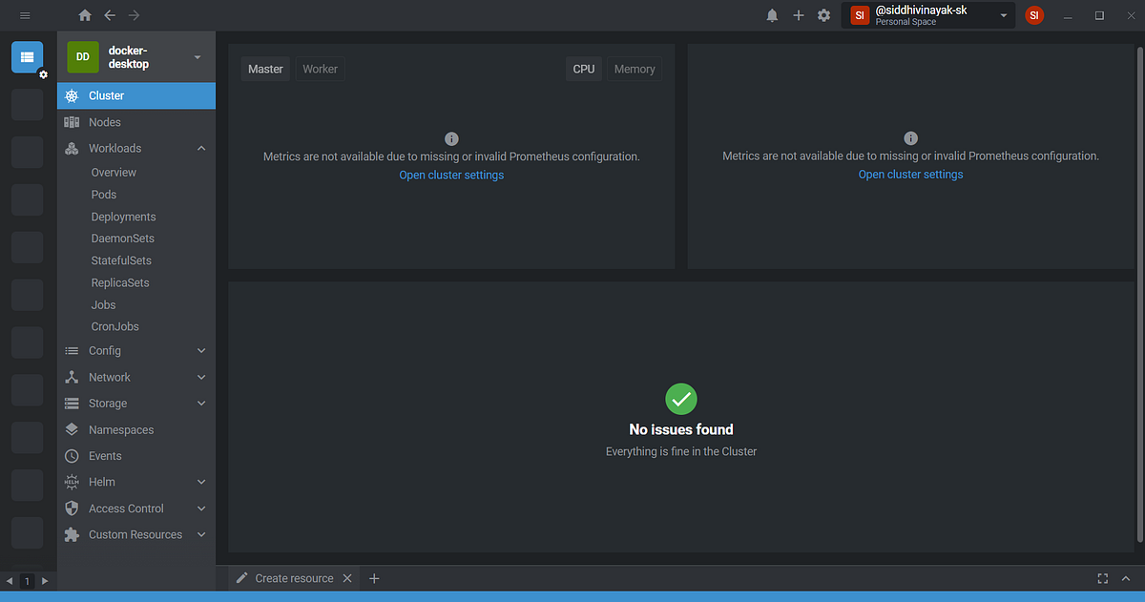Image resolution: width=1145 pixels, height=602 pixels.
Task: Navigate back with the left arrow
Action: pos(110,15)
